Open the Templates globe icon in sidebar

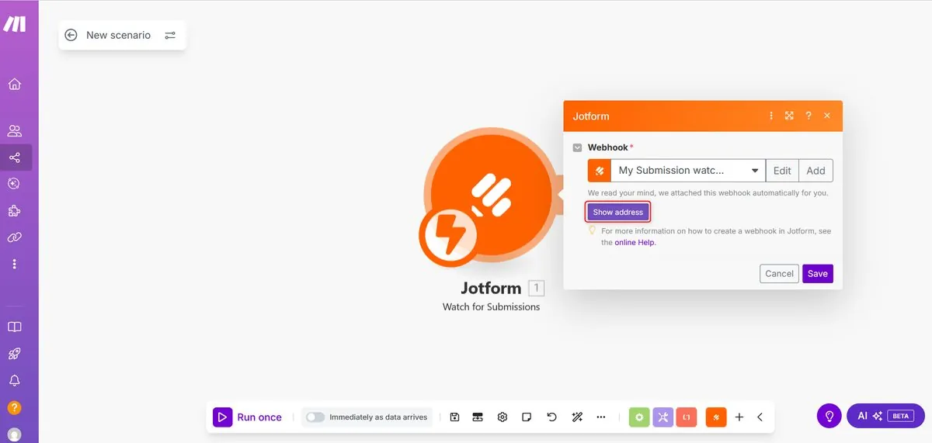[14, 184]
